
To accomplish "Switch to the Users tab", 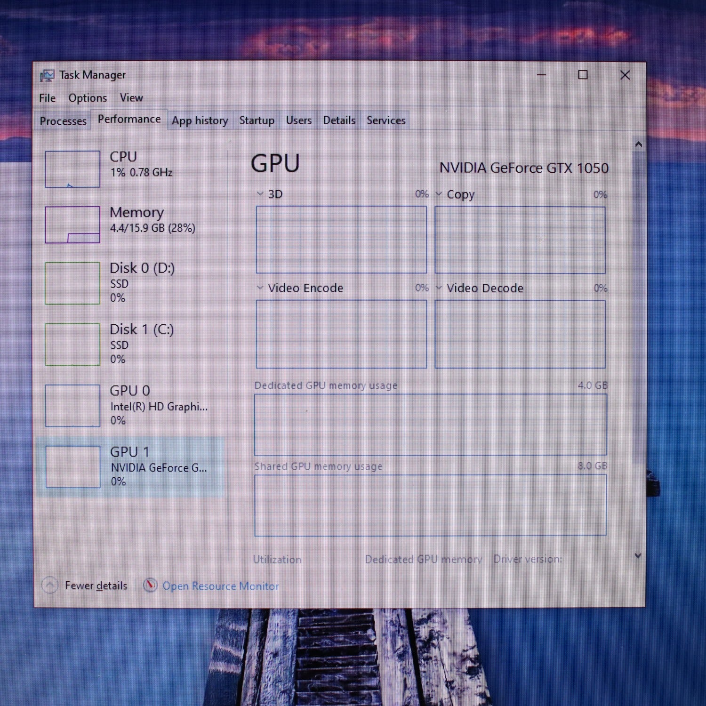I will point(299,120).
